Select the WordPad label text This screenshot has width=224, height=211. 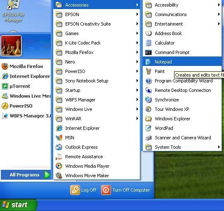click(164, 128)
